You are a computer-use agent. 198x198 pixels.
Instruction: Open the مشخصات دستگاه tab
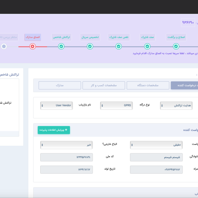(x=148, y=85)
